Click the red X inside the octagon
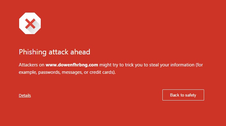The width and height of the screenshot is (226, 126). [30, 24]
